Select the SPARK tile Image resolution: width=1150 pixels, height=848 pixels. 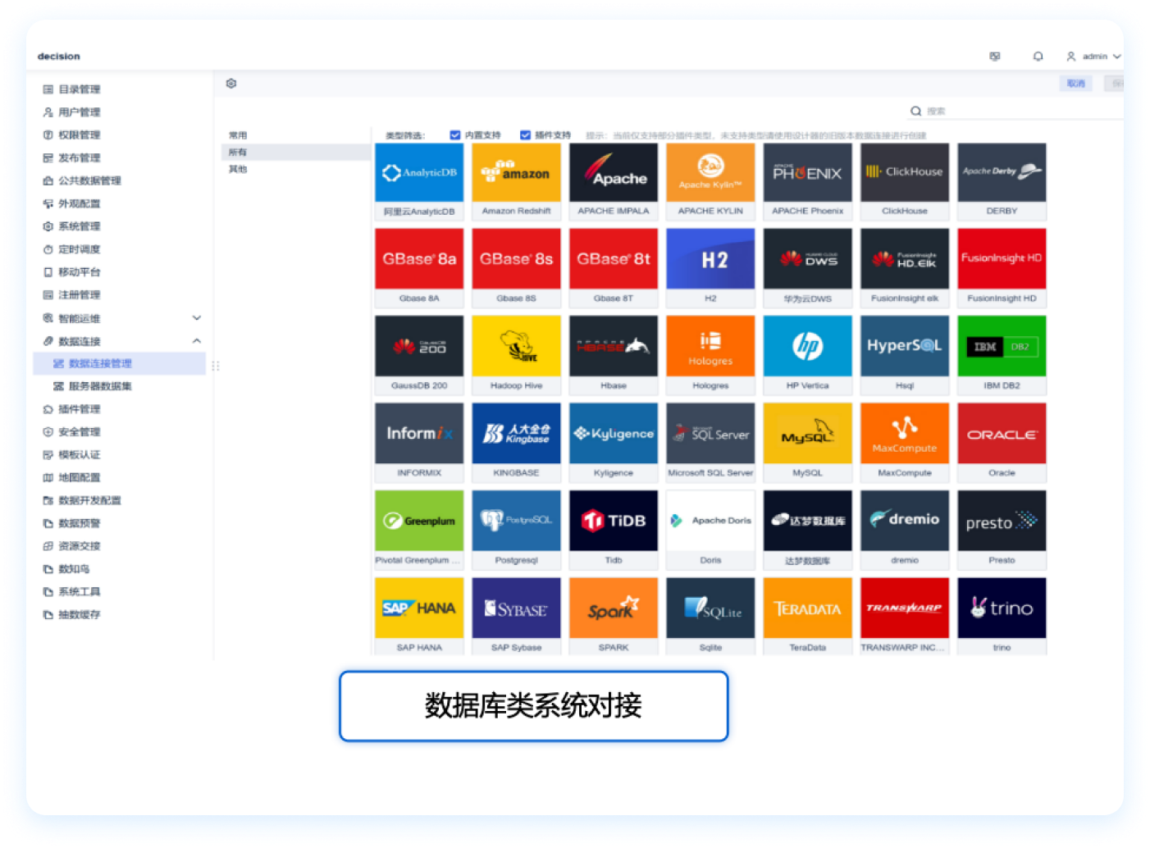point(614,616)
